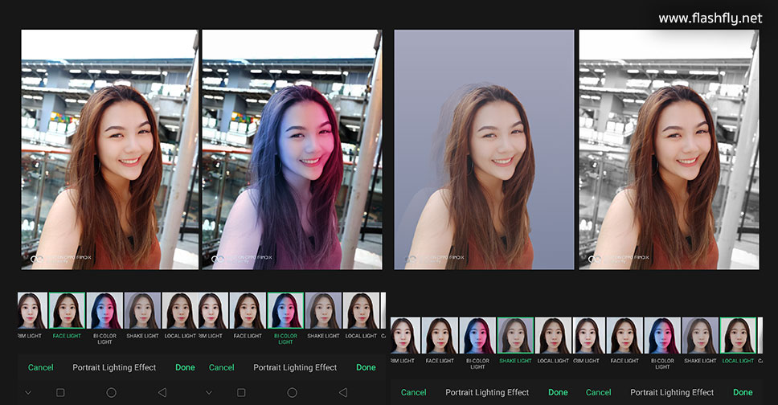Tap the back triangle in the Face Light panel
Viewport: 778px width, 405px height.
point(162,393)
